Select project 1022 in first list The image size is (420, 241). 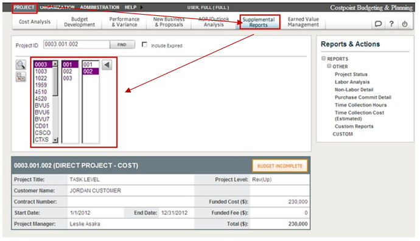(43, 78)
